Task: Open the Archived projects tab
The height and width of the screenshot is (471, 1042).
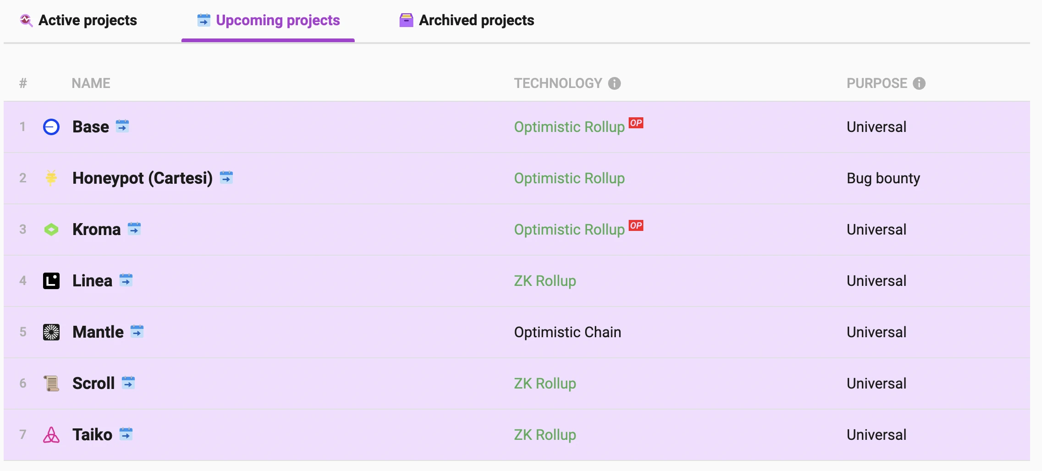Action: pos(466,20)
